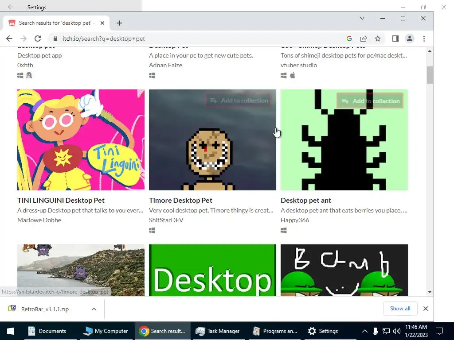This screenshot has height=340, width=454.
Task: Click the microphone tray icon
Action: click(375, 331)
